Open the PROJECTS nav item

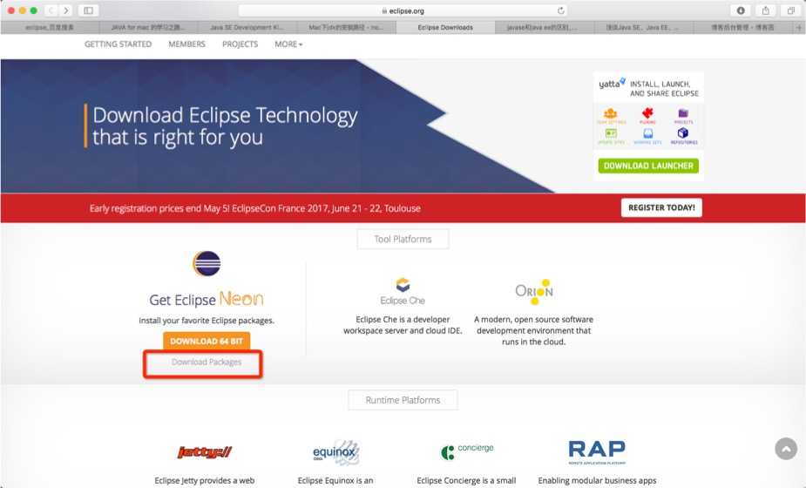click(240, 44)
